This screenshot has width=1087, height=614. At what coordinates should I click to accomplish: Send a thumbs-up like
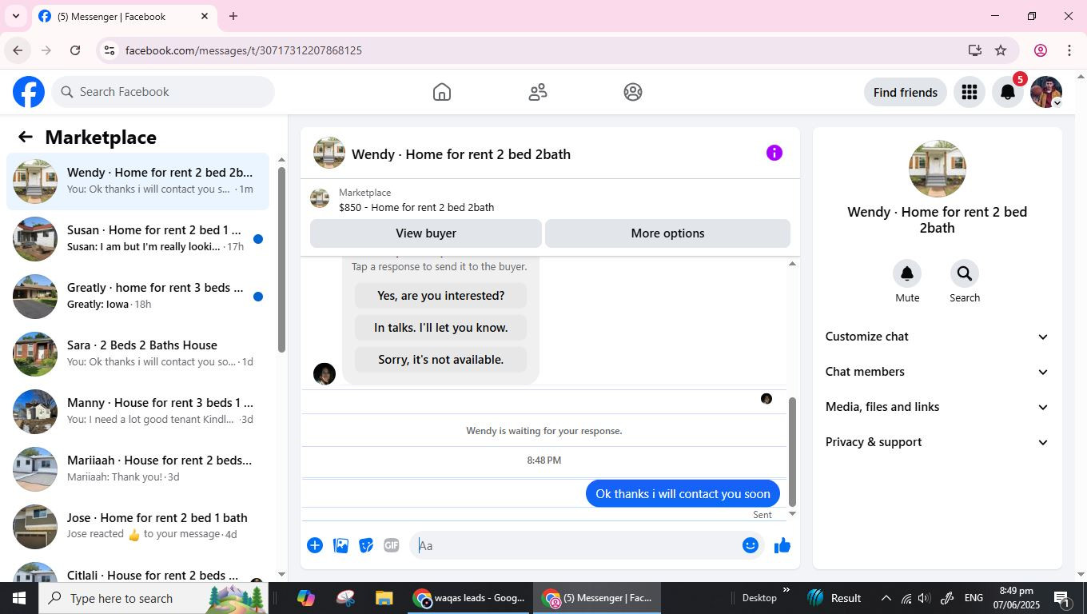click(x=782, y=545)
